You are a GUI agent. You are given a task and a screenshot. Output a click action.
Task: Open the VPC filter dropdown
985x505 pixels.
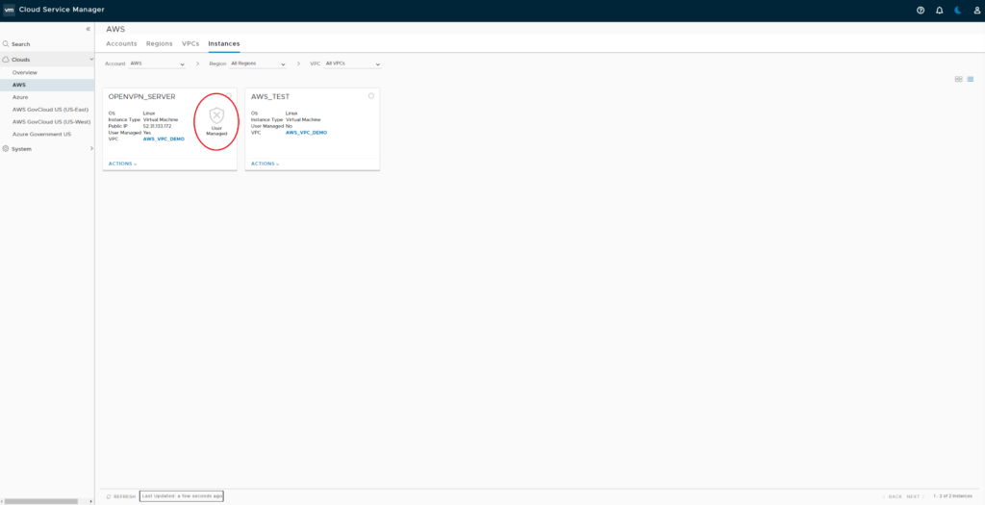click(x=352, y=64)
